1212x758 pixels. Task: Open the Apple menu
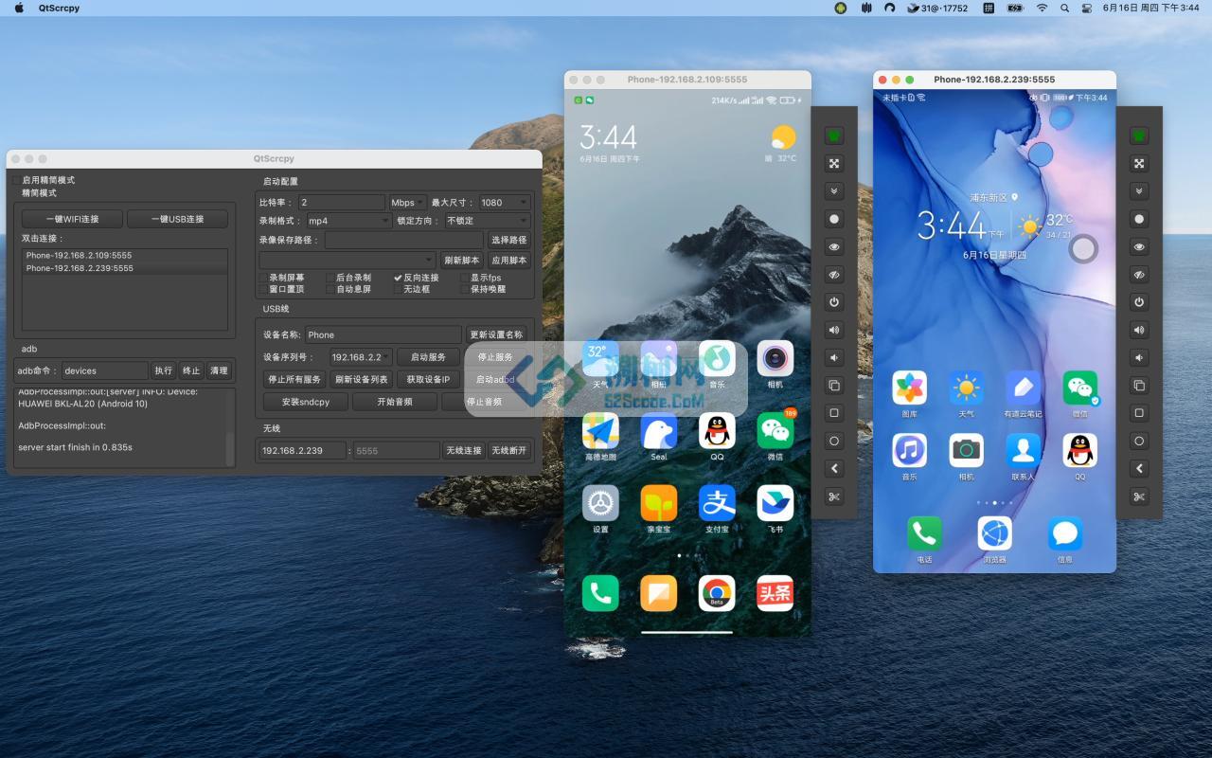point(19,8)
